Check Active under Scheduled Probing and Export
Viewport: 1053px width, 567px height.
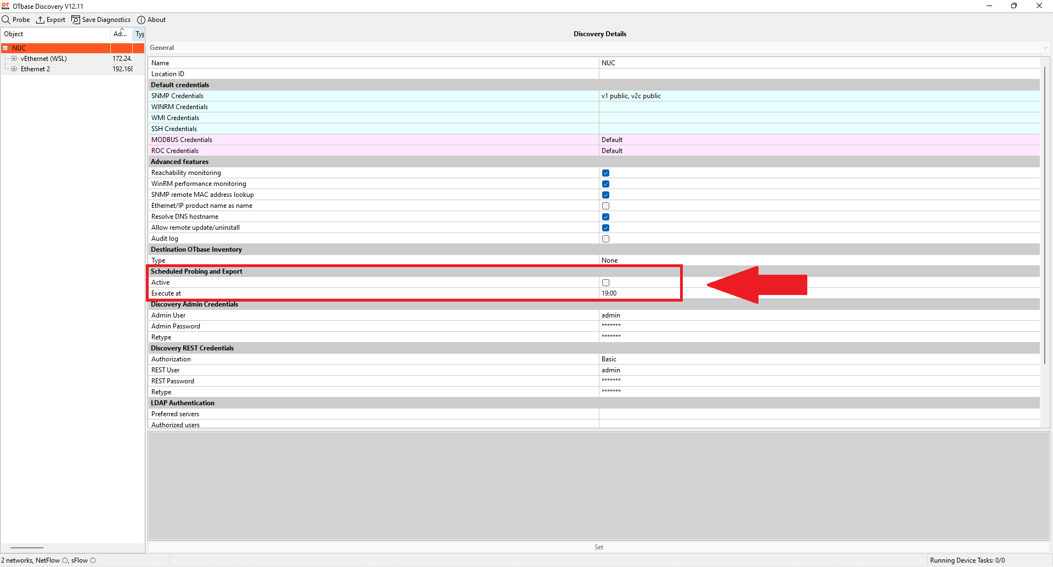tap(605, 282)
